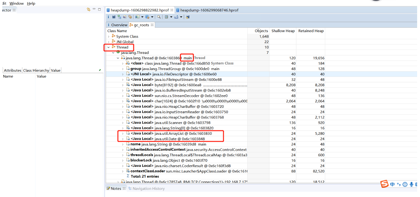Open the Run Expert System Test dropdown arrow
Viewport: 420px width, 197px height.
coord(142,17)
